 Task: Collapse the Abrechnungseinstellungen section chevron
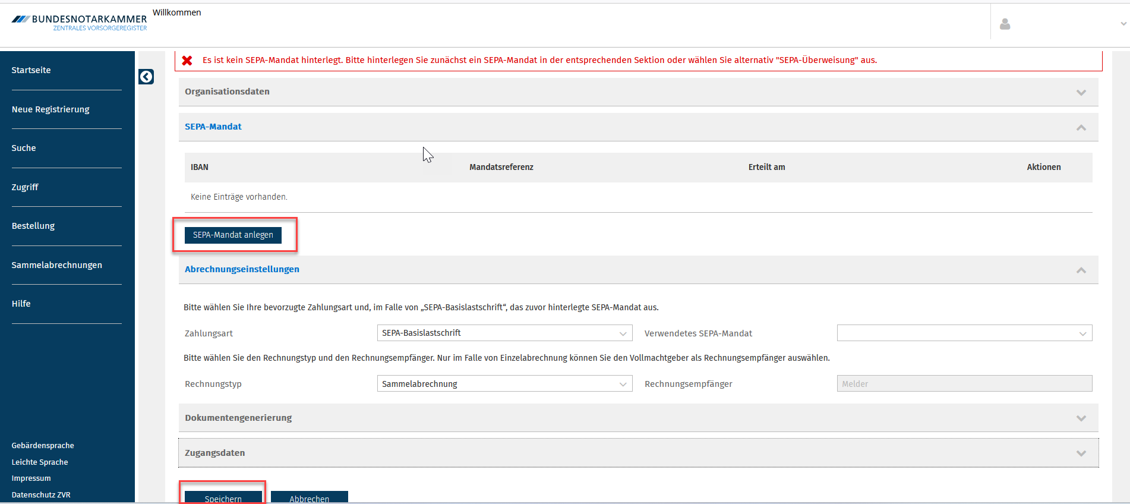(1081, 270)
